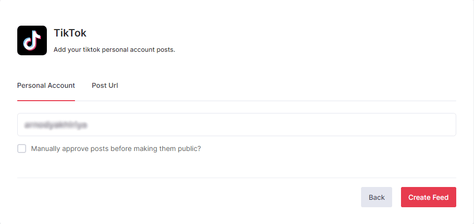The width and height of the screenshot is (474, 224).
Task: Click the musical note in TikTok logo
Action: click(x=32, y=40)
